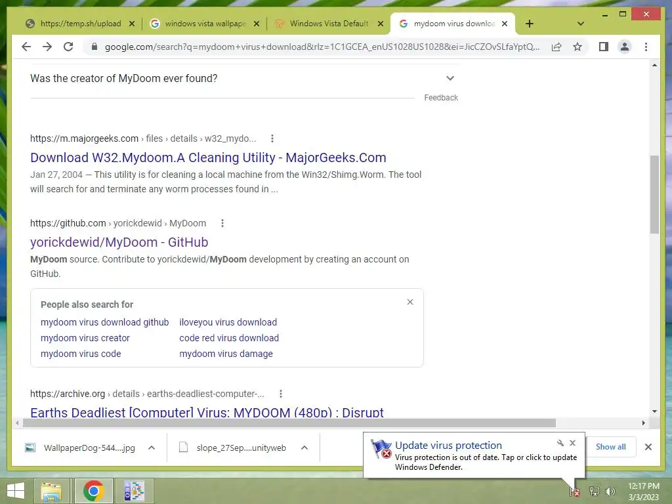Open Download W32.Mydoom.A Cleaning Utility result
Image resolution: width=672 pixels, height=504 pixels.
pyautogui.click(x=208, y=157)
